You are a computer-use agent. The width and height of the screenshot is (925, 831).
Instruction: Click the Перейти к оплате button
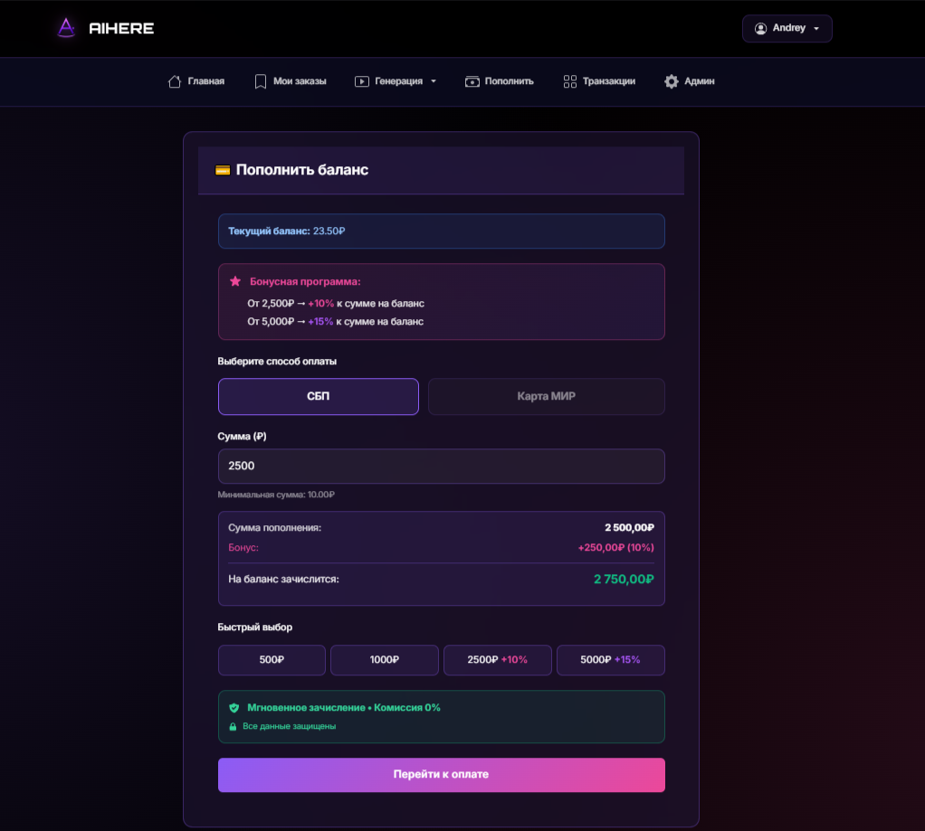click(x=442, y=775)
